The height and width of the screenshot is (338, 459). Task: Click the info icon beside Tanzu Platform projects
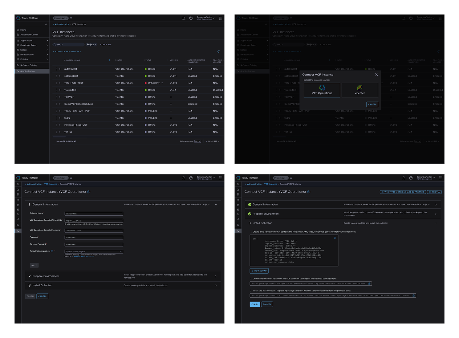[x=52, y=251]
